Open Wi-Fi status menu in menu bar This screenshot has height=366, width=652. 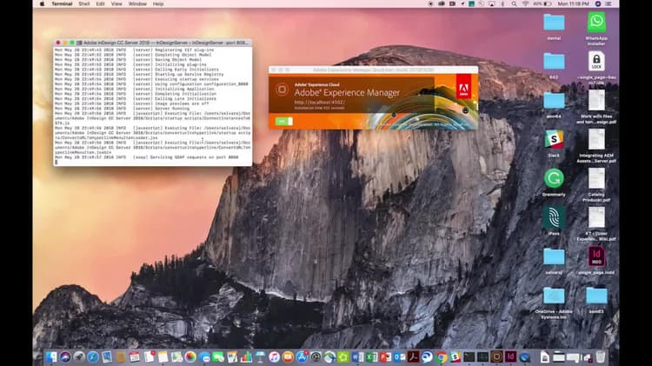(525, 3)
